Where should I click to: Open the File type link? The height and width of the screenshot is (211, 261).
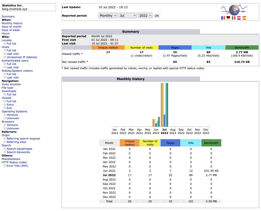point(7,88)
